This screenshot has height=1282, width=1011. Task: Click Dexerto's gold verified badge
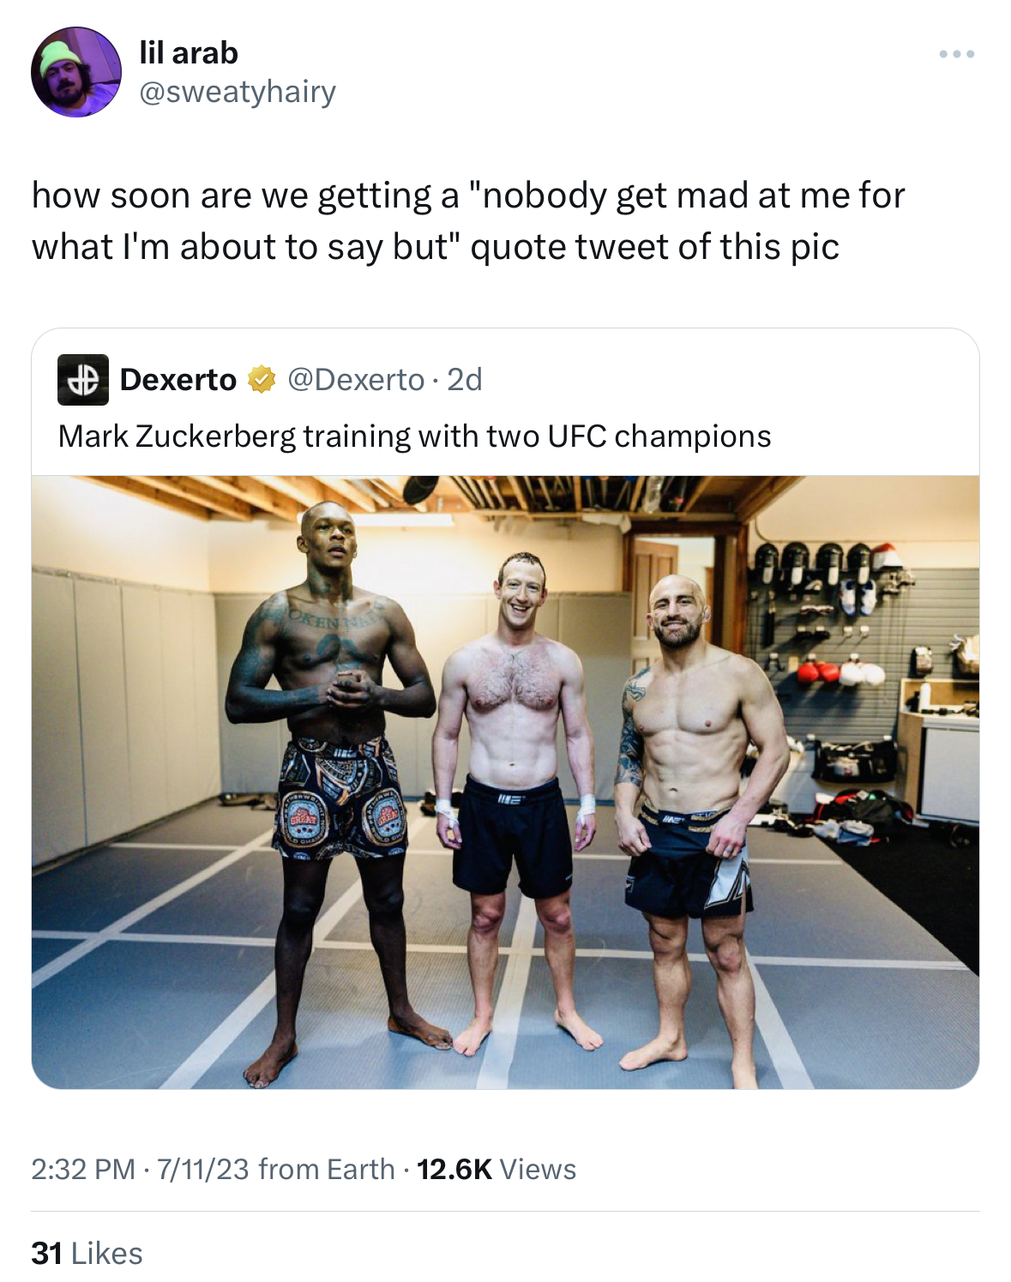pyautogui.click(x=261, y=379)
